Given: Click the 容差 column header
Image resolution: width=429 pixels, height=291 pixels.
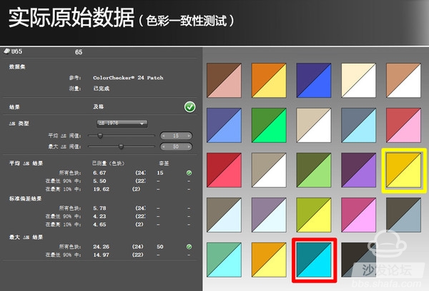Looking at the screenshot, I should click(164, 163).
